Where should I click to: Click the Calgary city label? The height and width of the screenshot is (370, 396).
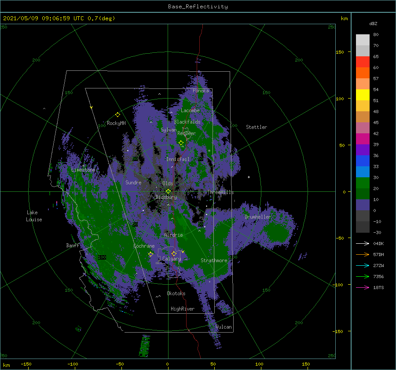(172, 259)
